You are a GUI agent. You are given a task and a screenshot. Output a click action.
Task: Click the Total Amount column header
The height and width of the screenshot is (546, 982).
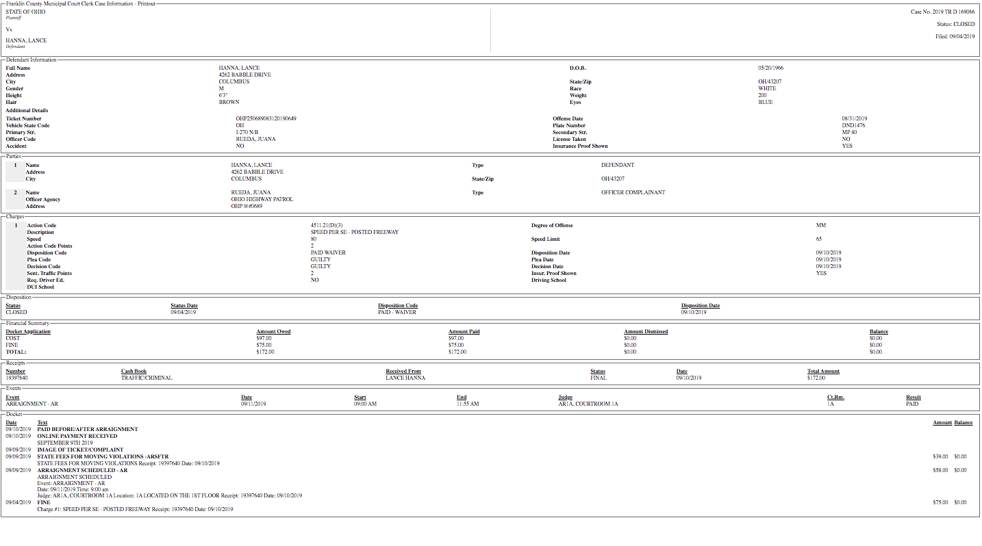pos(823,371)
